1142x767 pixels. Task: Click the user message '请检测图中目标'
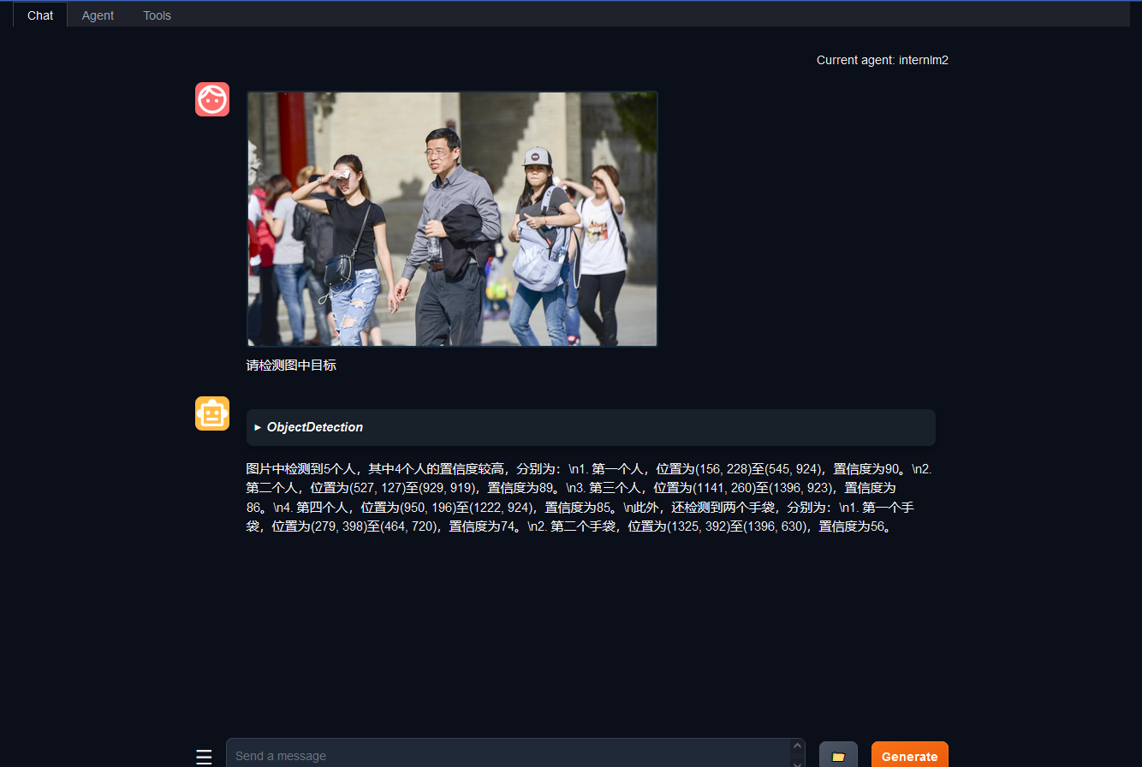[x=291, y=366]
